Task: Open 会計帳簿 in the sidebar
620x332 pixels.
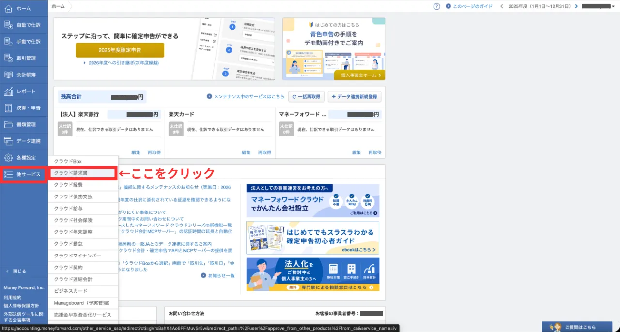Action: pos(24,75)
